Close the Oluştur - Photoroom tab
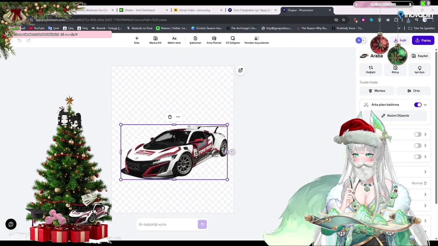Image resolution: width=438 pixels, height=246 pixels. pyautogui.click(x=330, y=10)
